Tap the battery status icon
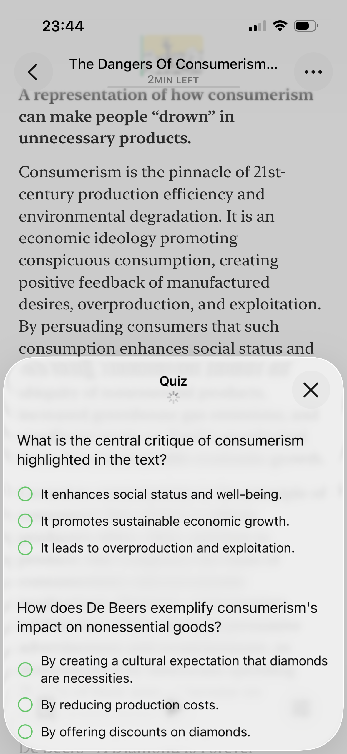The width and height of the screenshot is (347, 754). point(306,26)
